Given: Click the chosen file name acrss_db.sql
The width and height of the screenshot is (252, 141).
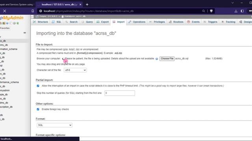Looking at the screenshot, I should [x=182, y=59].
